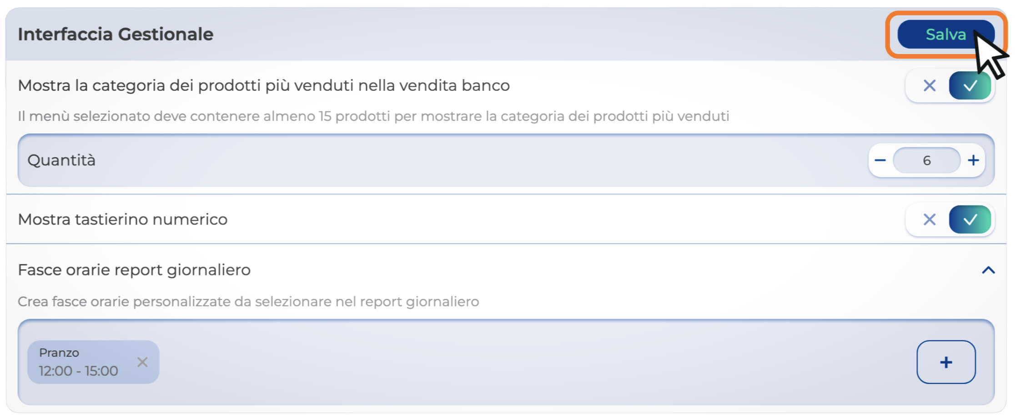The width and height of the screenshot is (1016, 419).
Task: Enable best-selling products category checkmark
Action: (970, 85)
